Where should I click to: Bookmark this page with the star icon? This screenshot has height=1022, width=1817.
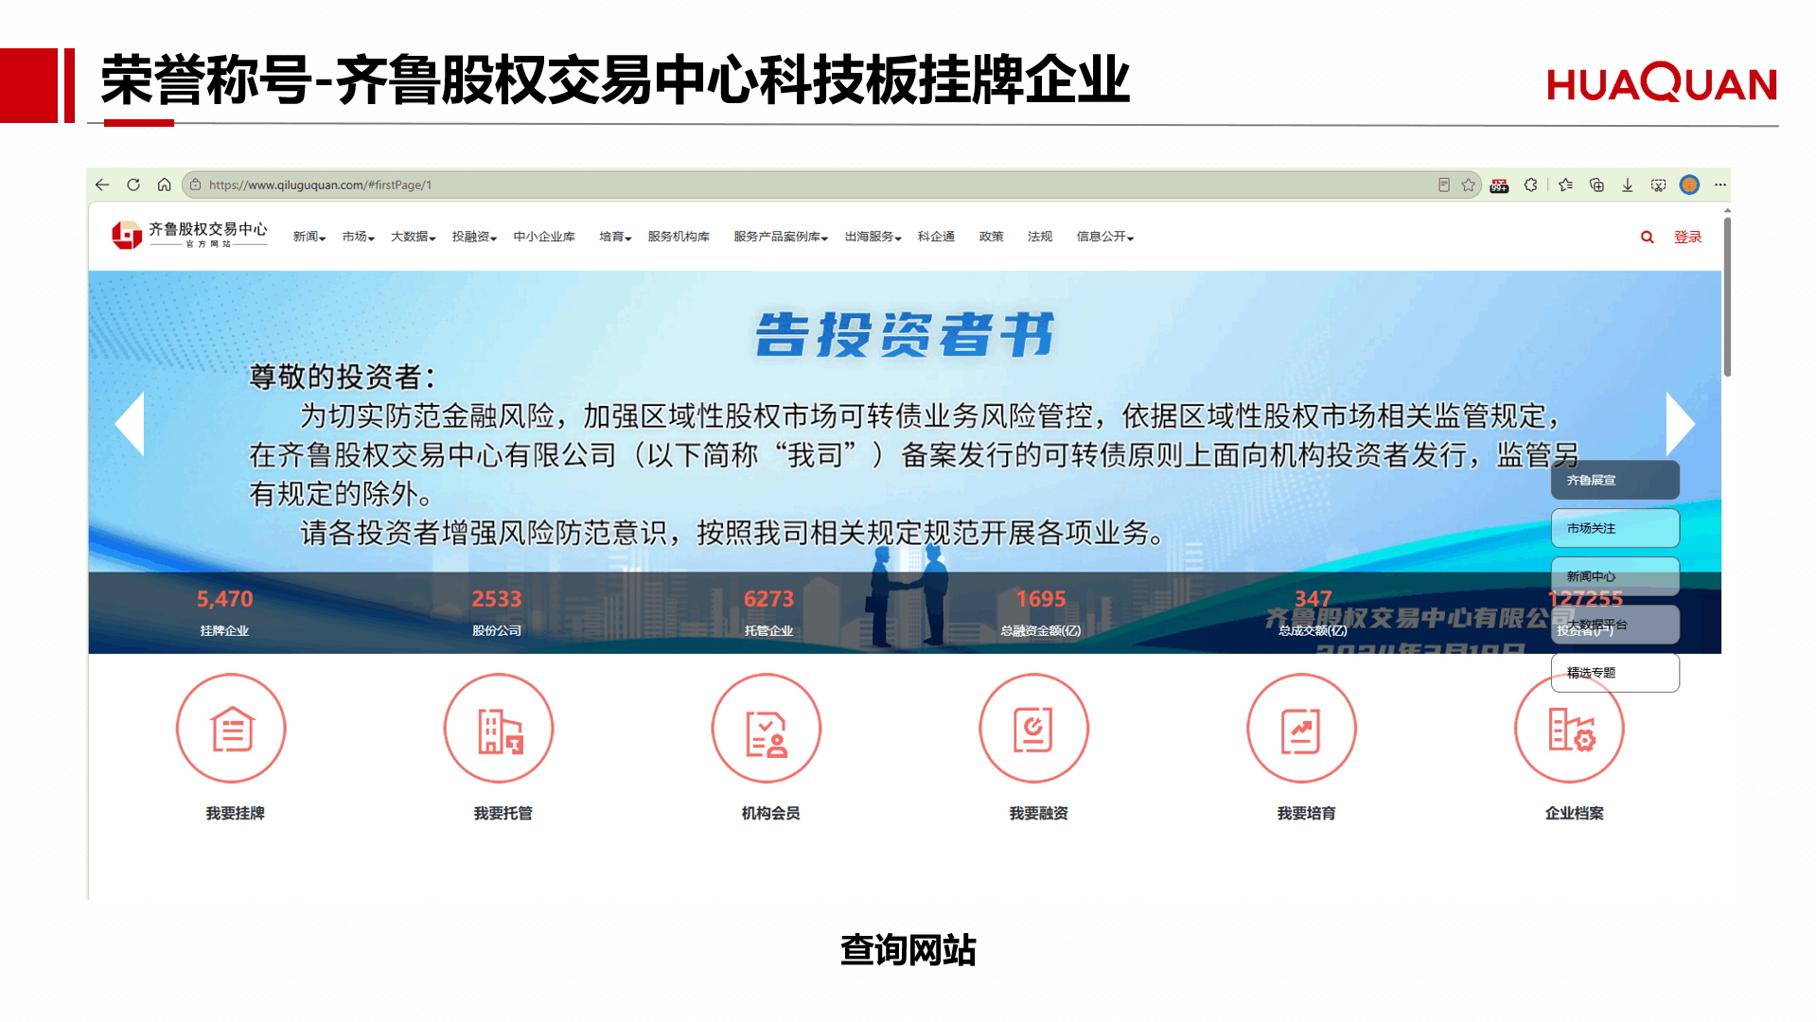pyautogui.click(x=1468, y=185)
